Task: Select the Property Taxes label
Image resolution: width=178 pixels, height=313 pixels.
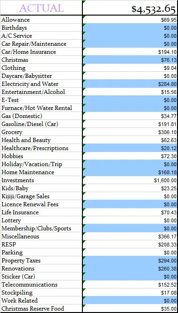Action: [41, 260]
